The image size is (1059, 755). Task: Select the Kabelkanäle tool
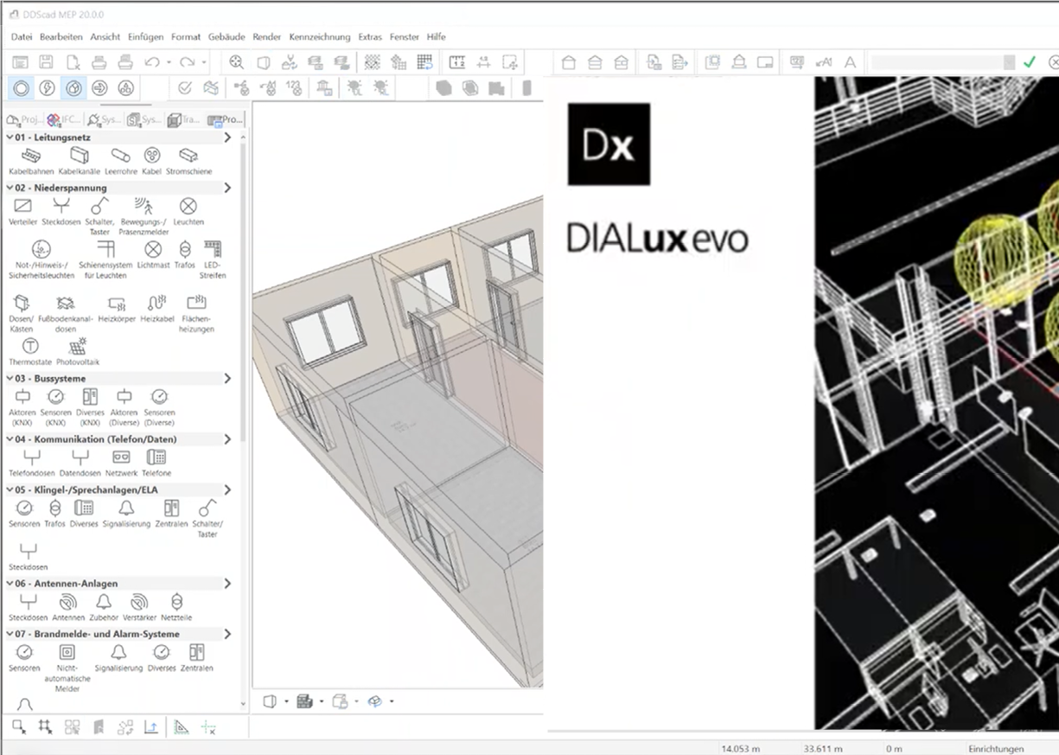tap(80, 161)
